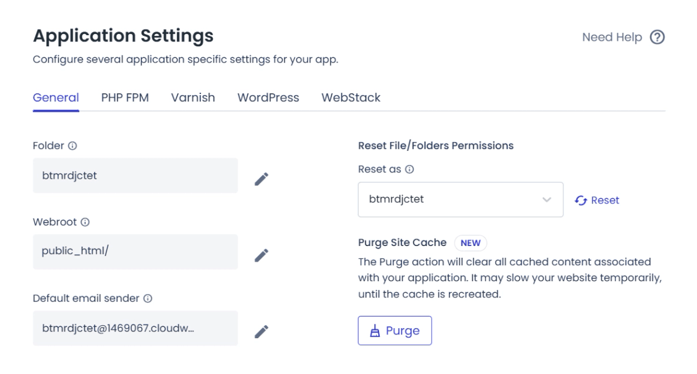Select the General tab

pos(56,98)
